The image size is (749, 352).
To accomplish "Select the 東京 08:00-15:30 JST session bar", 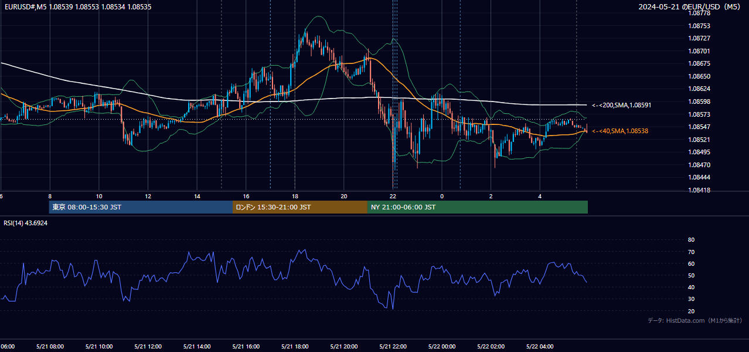I will [141, 207].
